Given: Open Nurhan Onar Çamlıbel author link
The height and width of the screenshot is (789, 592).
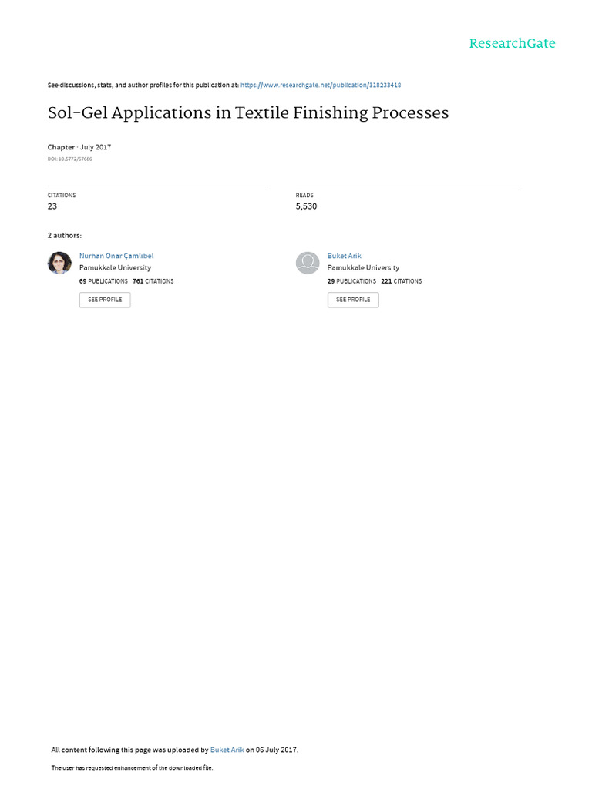Looking at the screenshot, I should click(x=116, y=256).
